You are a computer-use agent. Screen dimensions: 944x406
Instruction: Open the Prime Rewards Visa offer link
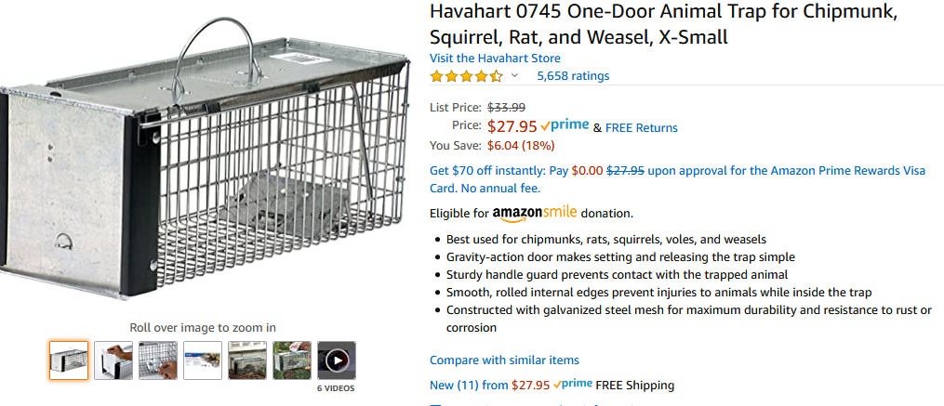click(x=677, y=178)
